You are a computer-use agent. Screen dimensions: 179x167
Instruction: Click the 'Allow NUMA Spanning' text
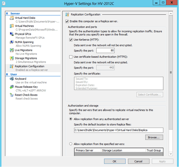pos(28,46)
